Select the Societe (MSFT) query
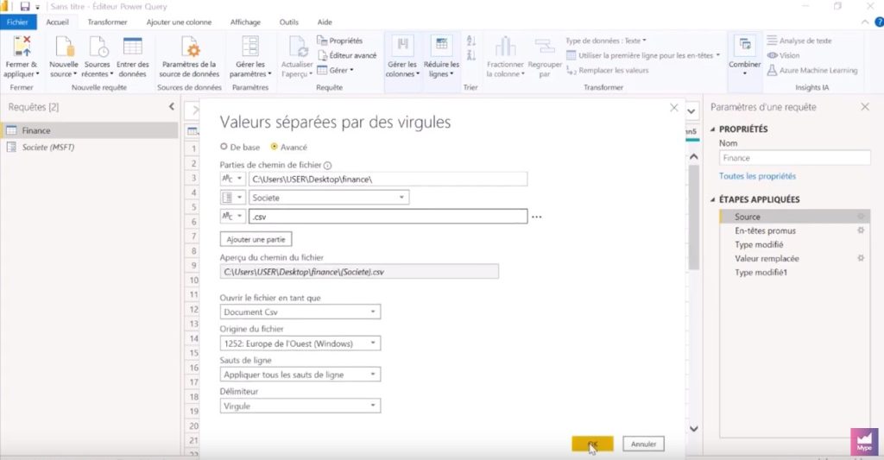 click(x=90, y=147)
